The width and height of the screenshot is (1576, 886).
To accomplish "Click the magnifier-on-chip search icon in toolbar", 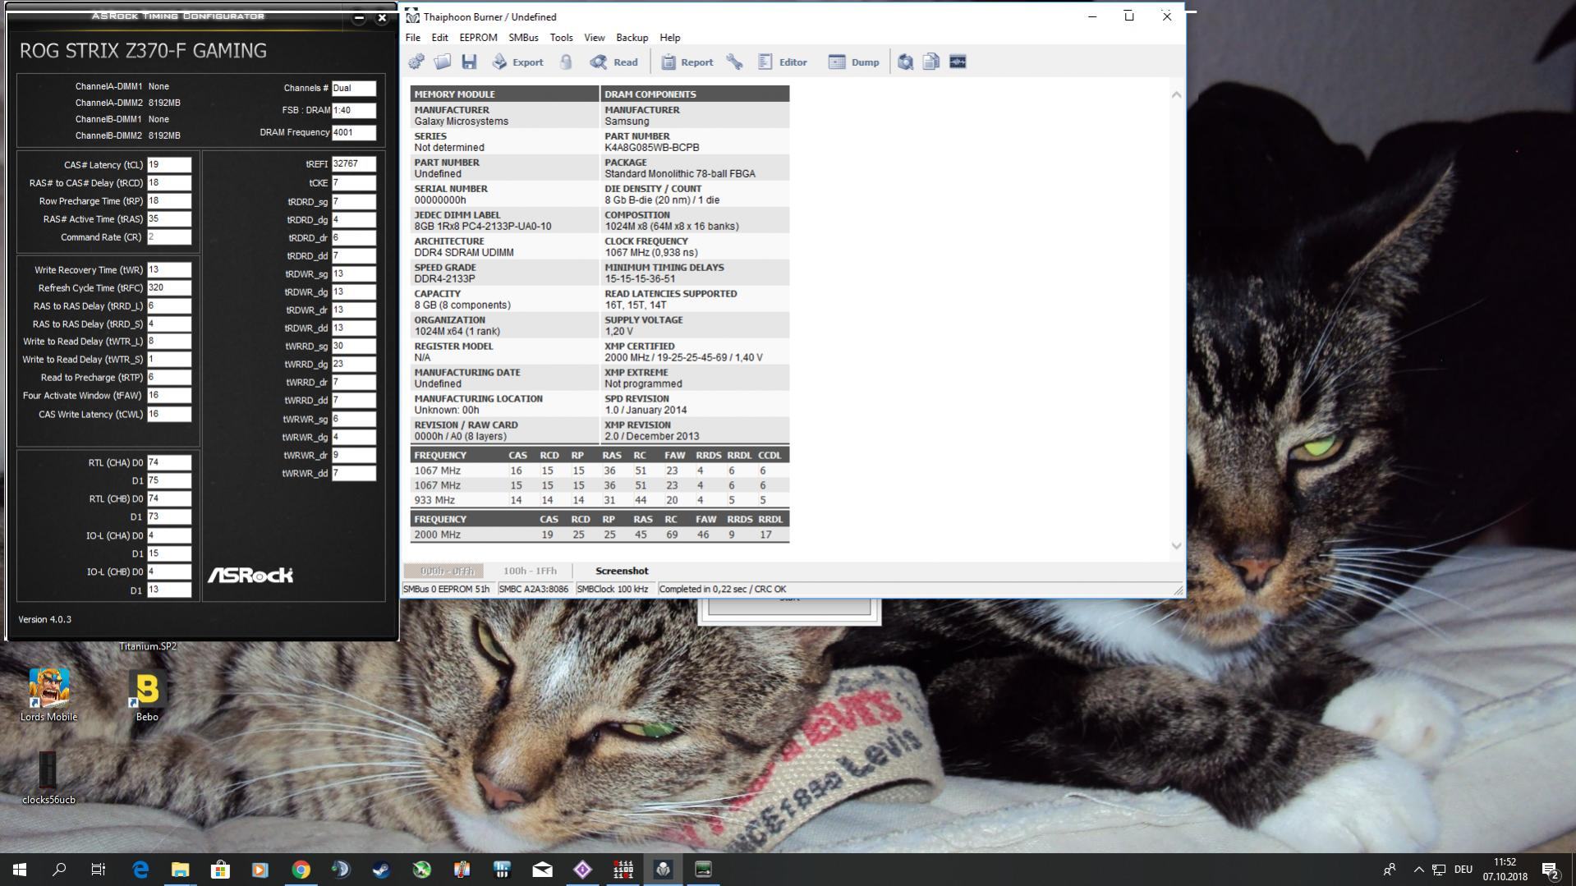I will (905, 62).
